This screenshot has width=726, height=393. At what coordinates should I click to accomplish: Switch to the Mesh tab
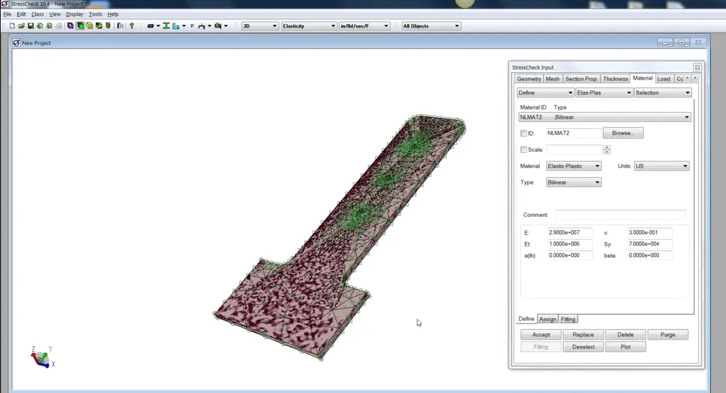click(552, 78)
